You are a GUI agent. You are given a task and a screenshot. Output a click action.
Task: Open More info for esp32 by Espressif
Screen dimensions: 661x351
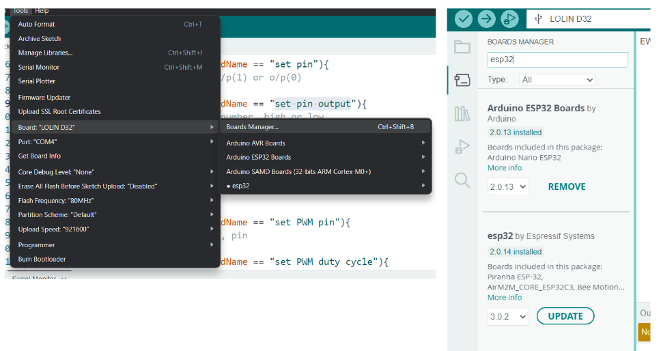pos(505,298)
